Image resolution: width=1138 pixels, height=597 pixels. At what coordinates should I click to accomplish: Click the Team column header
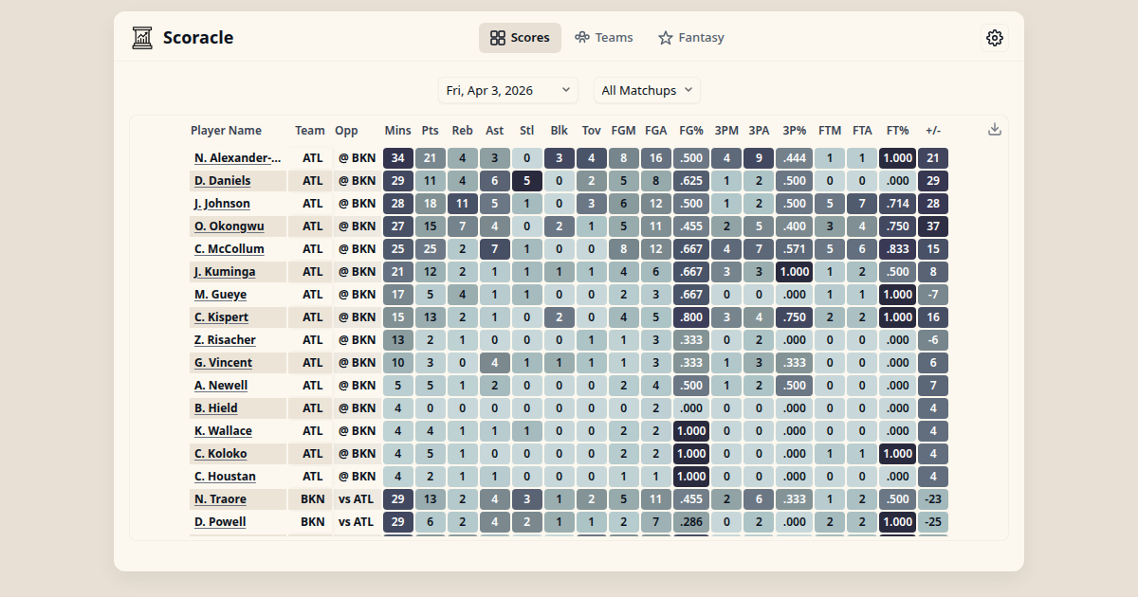(310, 131)
